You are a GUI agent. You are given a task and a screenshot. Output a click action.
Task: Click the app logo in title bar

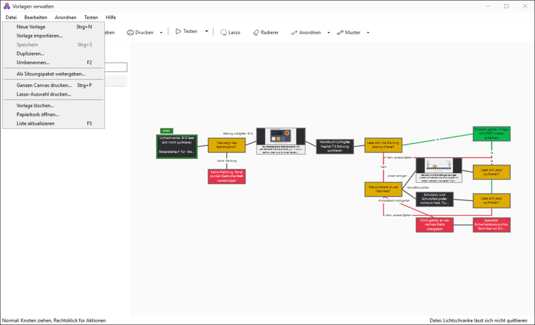6,6
